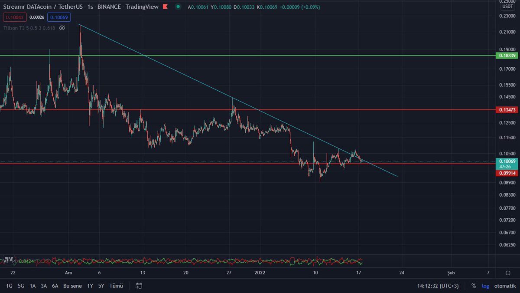Viewport: 520px width, 293px height.
Task: Click the Ara label on time axis
Action: [68, 273]
